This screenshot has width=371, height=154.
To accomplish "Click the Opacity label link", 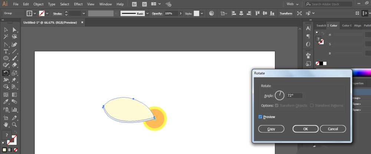I will click(157, 13).
